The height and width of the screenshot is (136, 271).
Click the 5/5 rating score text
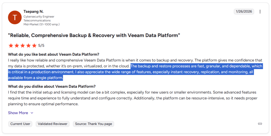click(x=41, y=46)
